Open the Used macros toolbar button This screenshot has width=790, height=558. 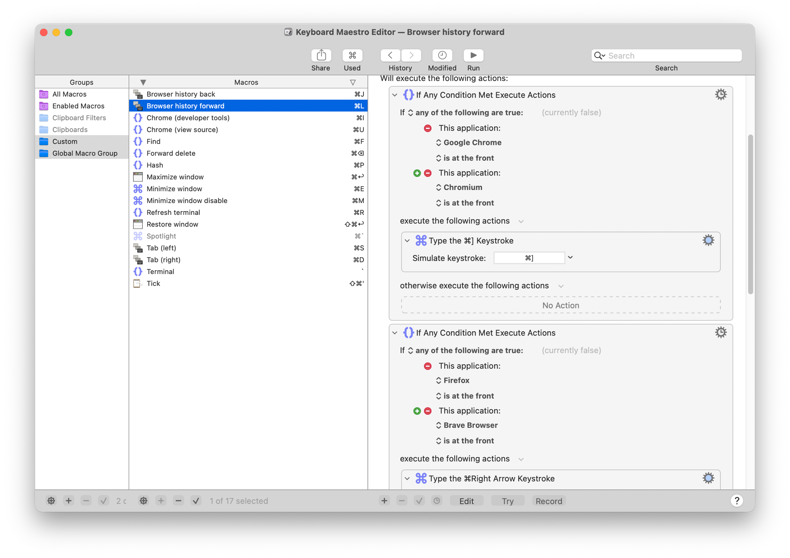pos(352,56)
